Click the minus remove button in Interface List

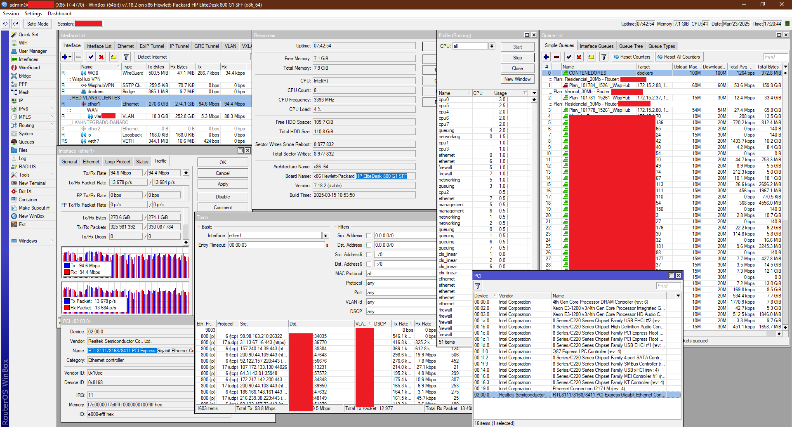pos(79,57)
